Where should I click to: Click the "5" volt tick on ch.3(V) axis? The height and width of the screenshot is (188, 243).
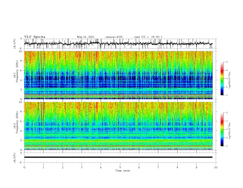21,153
